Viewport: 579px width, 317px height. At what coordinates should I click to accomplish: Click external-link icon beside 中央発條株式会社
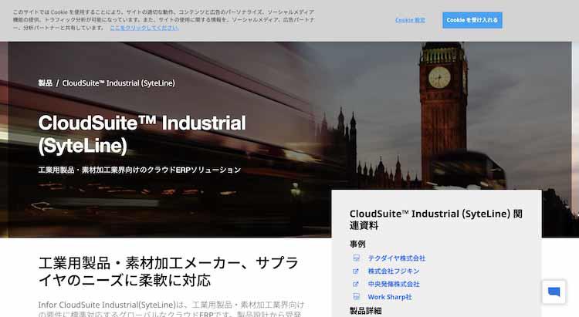pos(356,284)
